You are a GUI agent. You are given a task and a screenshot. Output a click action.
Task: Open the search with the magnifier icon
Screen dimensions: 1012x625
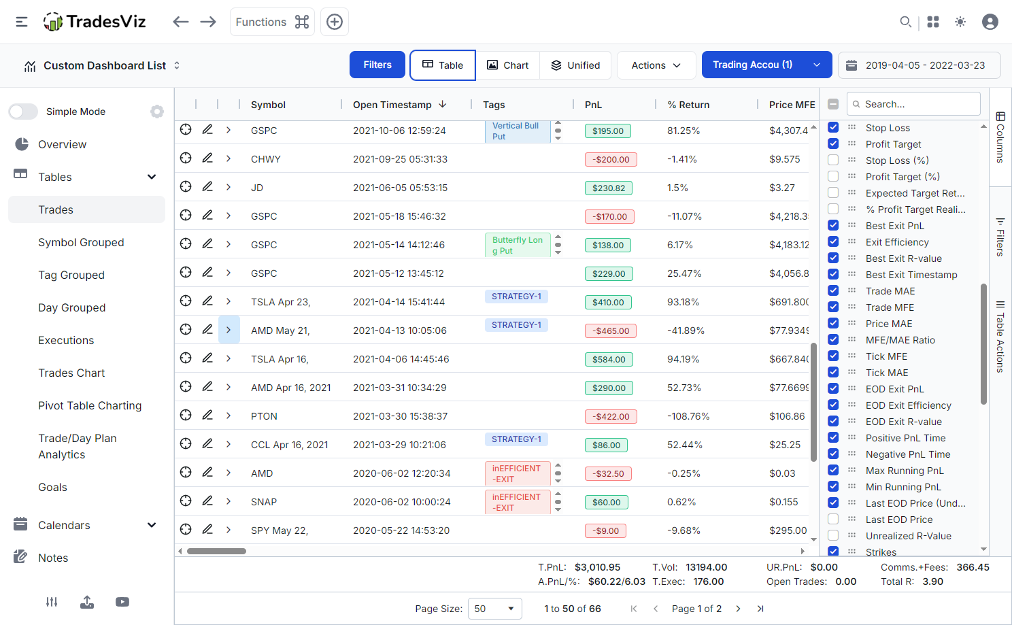[x=906, y=21]
